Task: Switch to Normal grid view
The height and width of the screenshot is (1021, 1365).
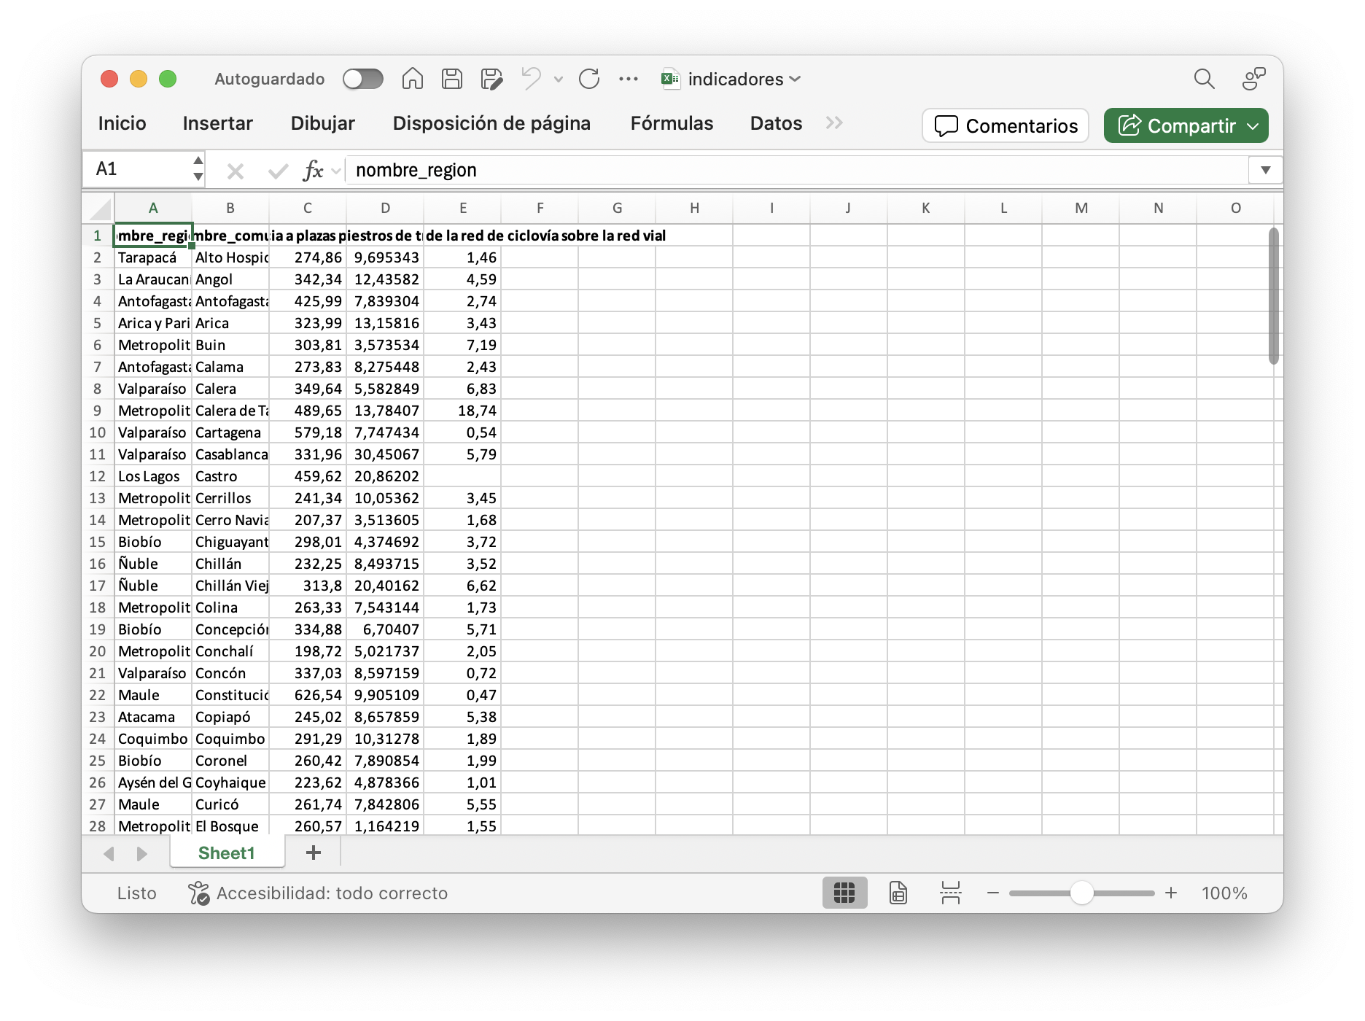Action: click(x=844, y=893)
